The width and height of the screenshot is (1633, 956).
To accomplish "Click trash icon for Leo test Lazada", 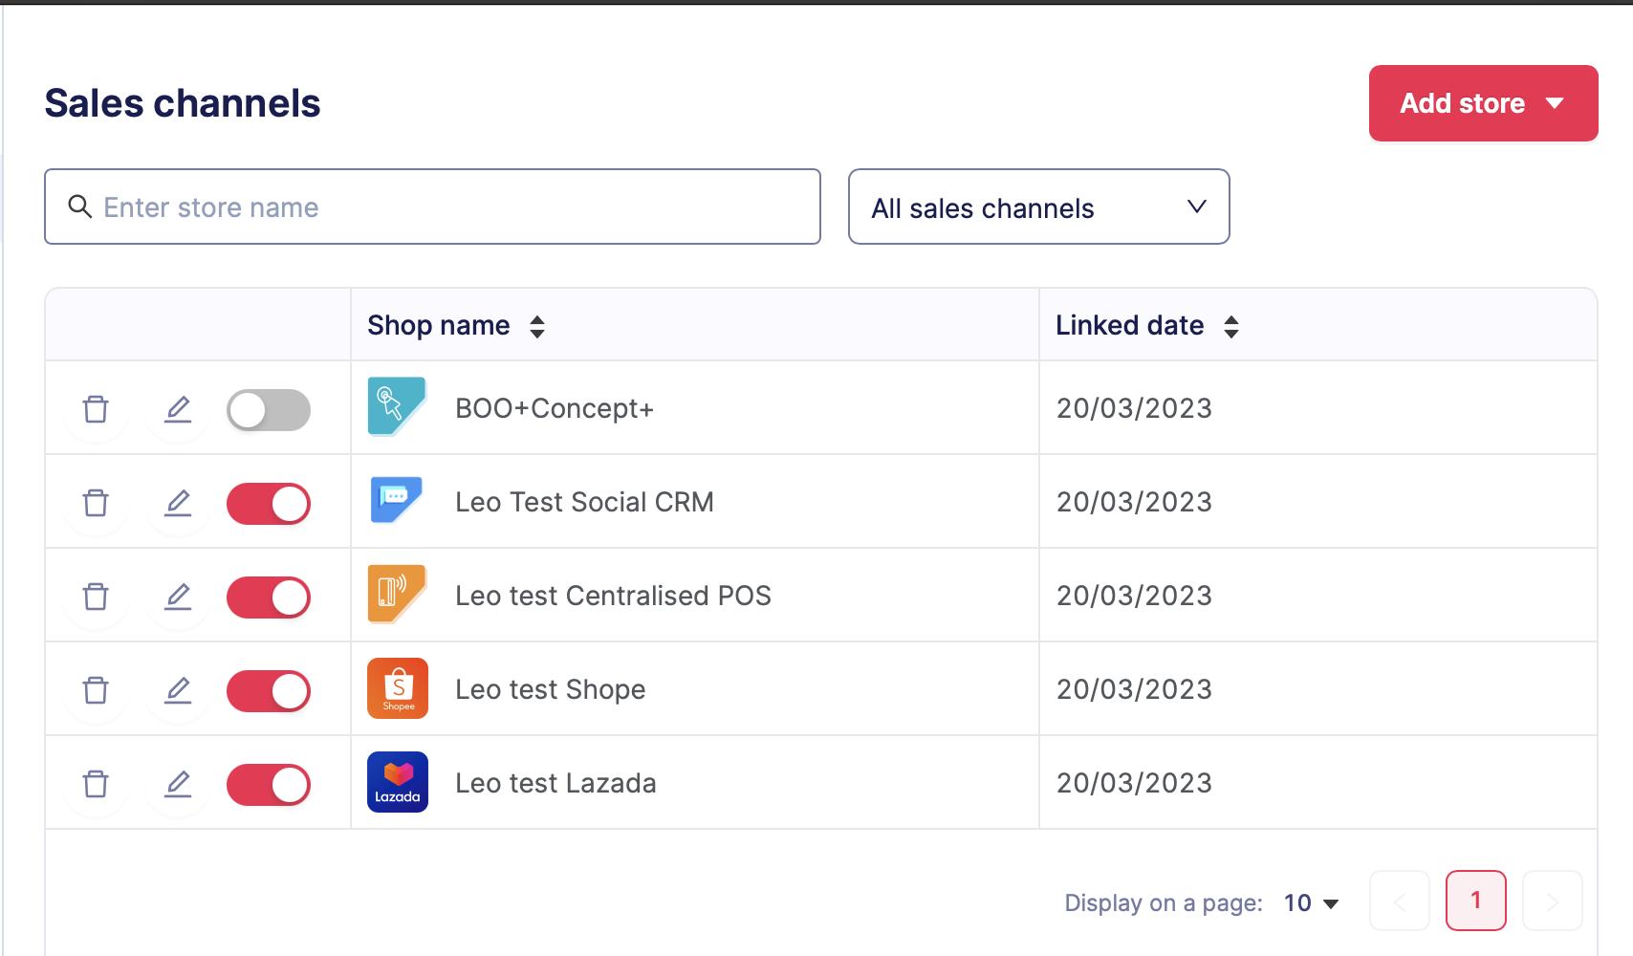I will (96, 784).
